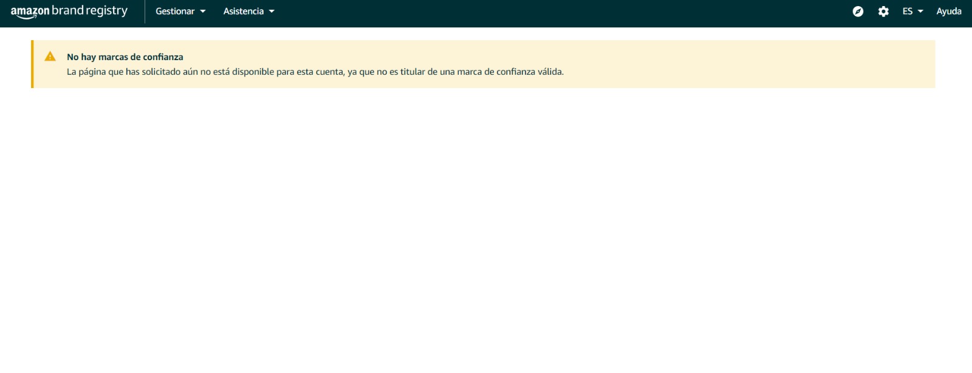Open the Ayuda help link
This screenshot has height=373, width=972.
[949, 12]
